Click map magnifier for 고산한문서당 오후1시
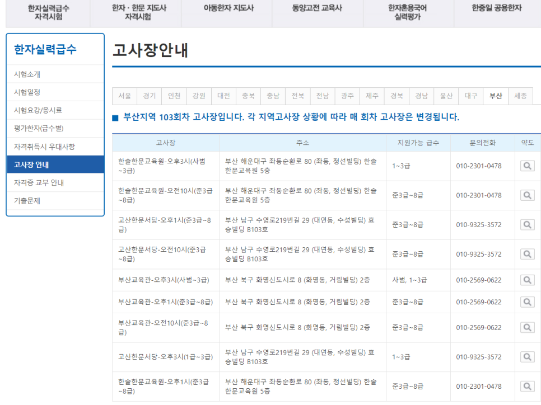Viewport: 541px width, 405px height. 527,225
